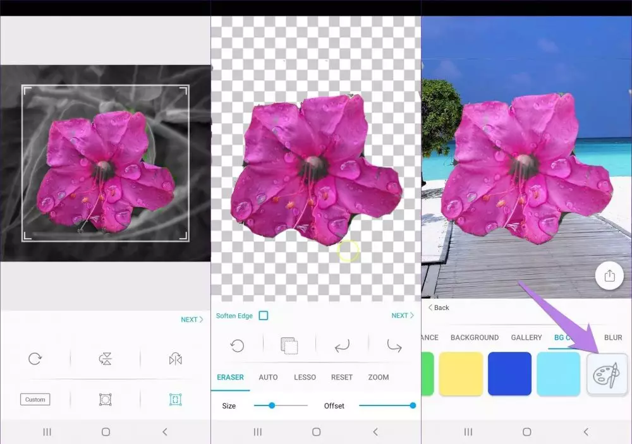Viewport: 632px width, 444px height.
Task: Tap the overlapping layers icon
Action: point(289,345)
